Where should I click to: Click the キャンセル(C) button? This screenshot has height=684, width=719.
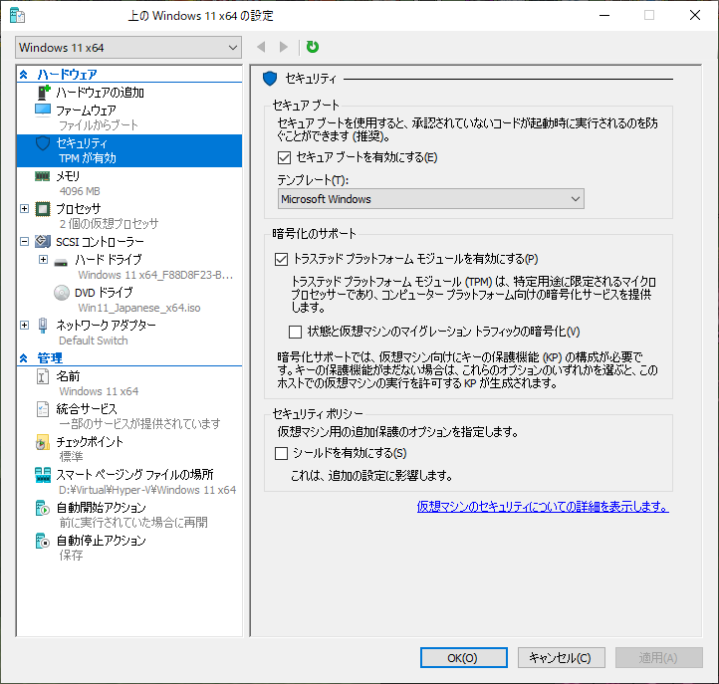[x=562, y=658]
